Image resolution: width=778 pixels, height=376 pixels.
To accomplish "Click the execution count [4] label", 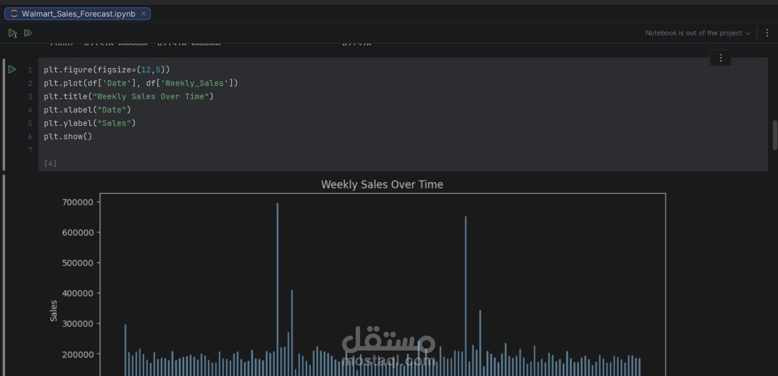I will click(x=50, y=163).
